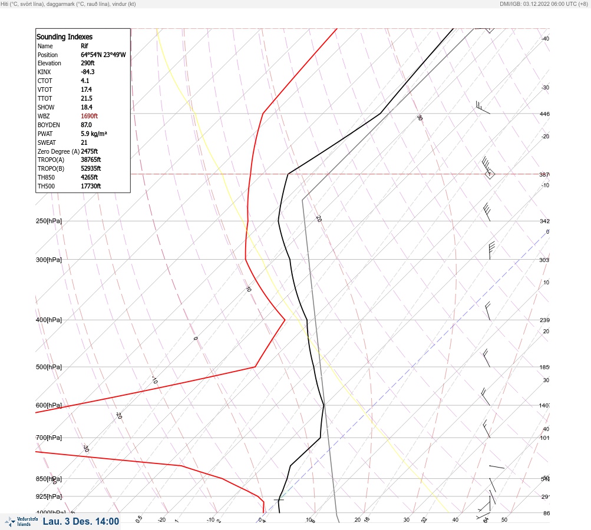Click the Vedurstofa Islands logo

[21, 521]
